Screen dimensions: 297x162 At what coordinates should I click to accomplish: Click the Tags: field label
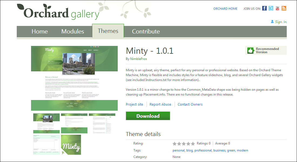tap(137, 150)
